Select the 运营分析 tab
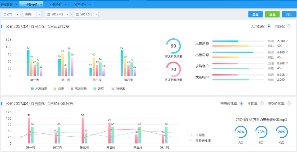297x152 pixels. pyautogui.click(x=31, y=4)
